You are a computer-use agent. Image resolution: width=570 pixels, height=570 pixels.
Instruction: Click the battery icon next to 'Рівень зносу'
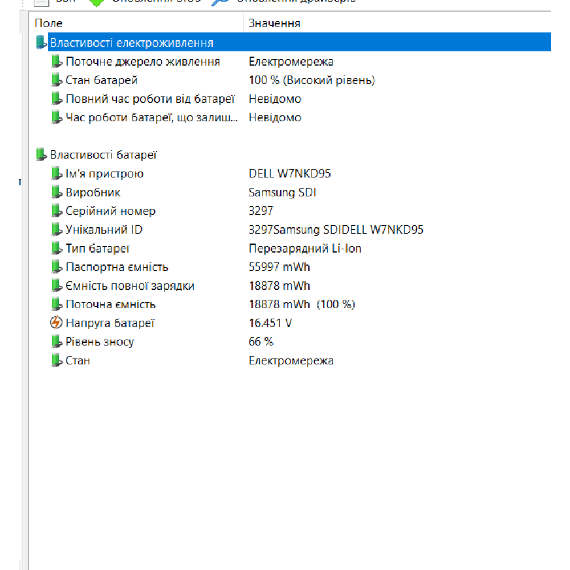[57, 341]
